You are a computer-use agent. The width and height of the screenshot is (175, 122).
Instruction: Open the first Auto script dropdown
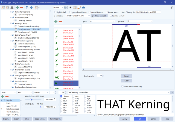[9, 92]
